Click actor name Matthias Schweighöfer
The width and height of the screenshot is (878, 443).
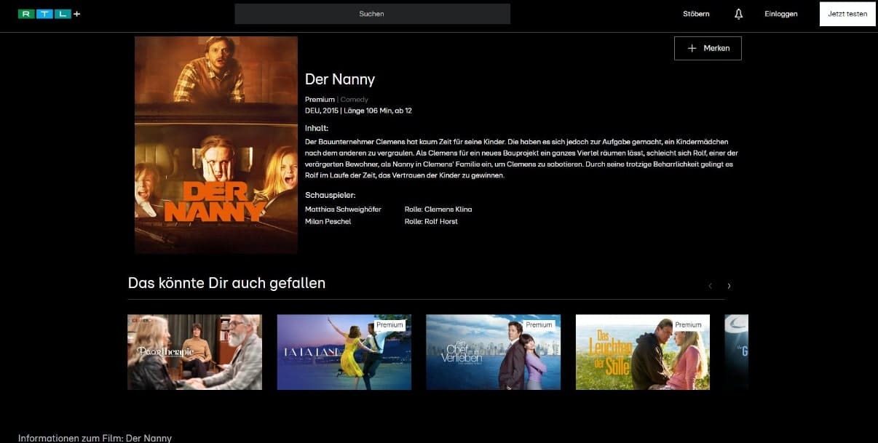(x=343, y=209)
